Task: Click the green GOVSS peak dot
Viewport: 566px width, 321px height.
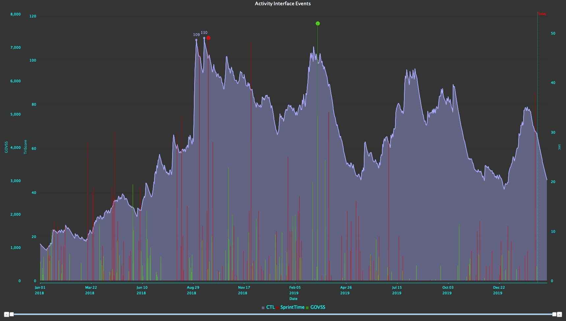Action: [318, 23]
